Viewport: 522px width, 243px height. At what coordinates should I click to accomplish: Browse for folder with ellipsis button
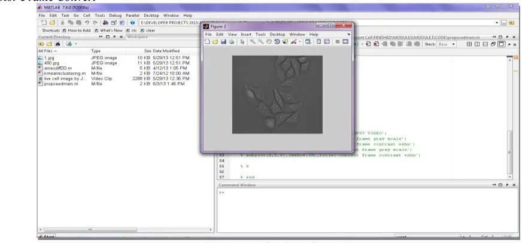coord(504,23)
